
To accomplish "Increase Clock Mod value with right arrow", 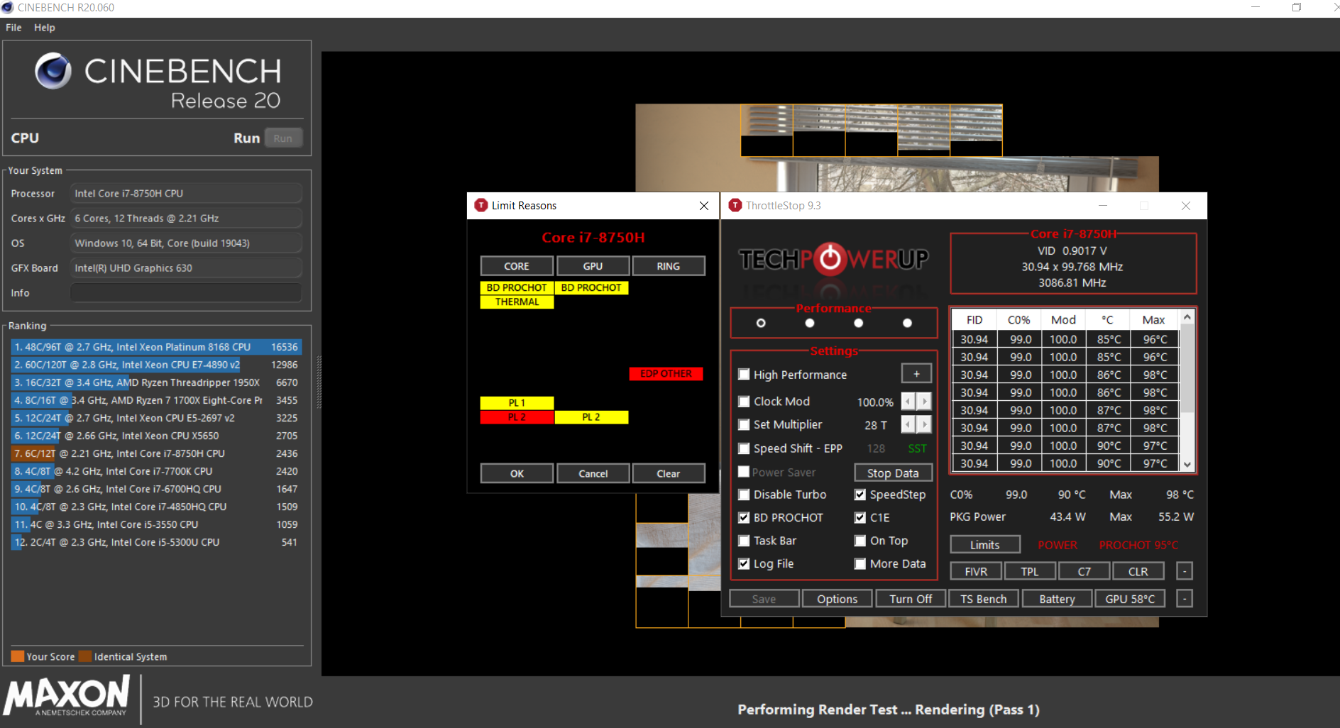I will 924,402.
